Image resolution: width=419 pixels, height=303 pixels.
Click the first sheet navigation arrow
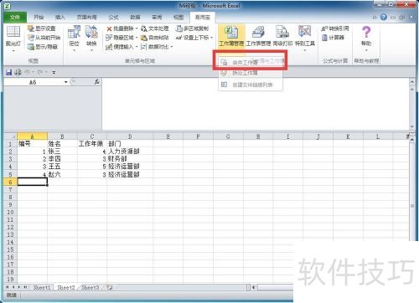tap(8, 287)
